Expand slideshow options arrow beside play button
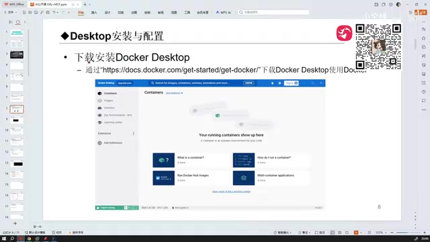430x242 pixels. click(361, 233)
